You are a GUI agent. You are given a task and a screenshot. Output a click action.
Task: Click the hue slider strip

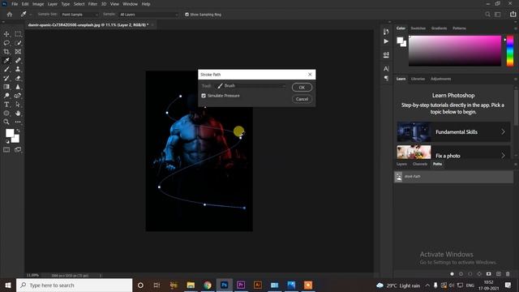coord(510,50)
